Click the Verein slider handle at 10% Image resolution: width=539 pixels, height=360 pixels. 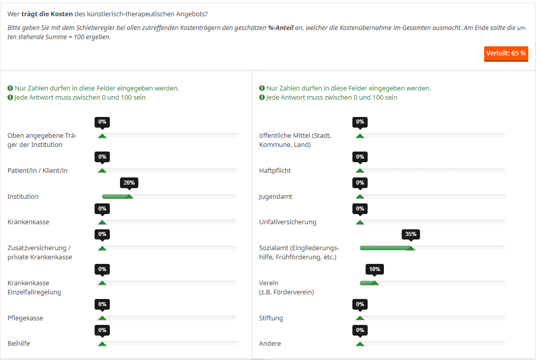[375, 283]
